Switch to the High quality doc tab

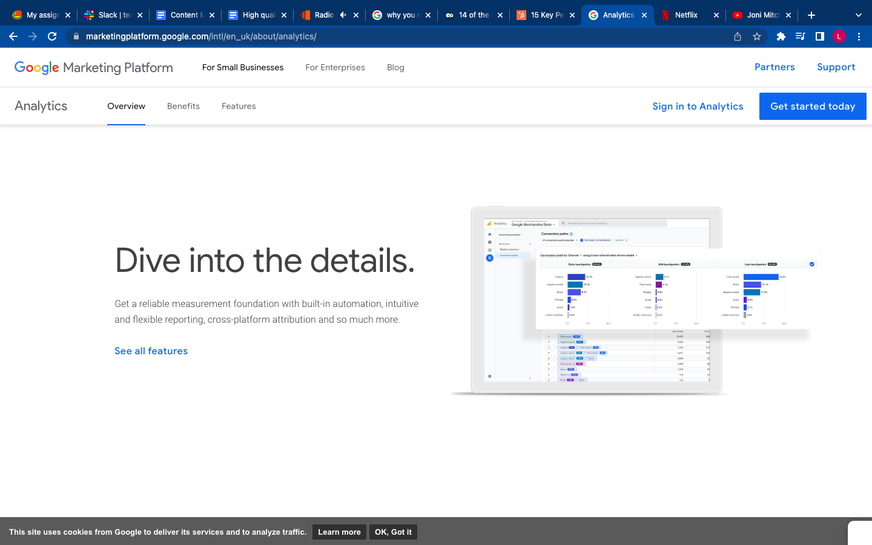[x=257, y=15]
